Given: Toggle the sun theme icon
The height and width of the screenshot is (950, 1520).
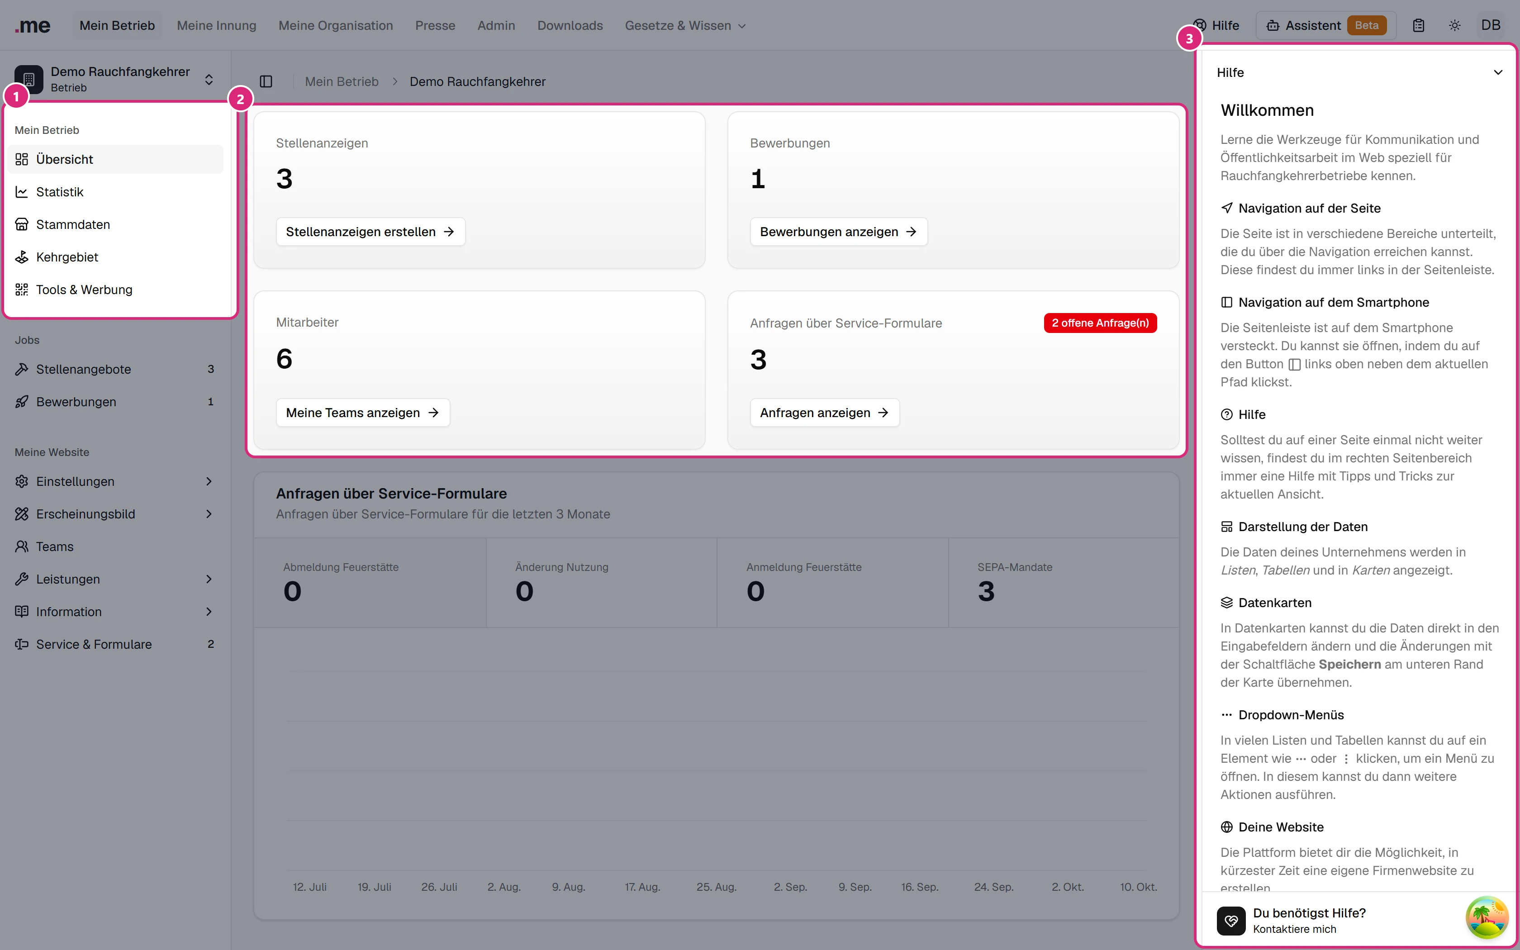Looking at the screenshot, I should coord(1455,26).
